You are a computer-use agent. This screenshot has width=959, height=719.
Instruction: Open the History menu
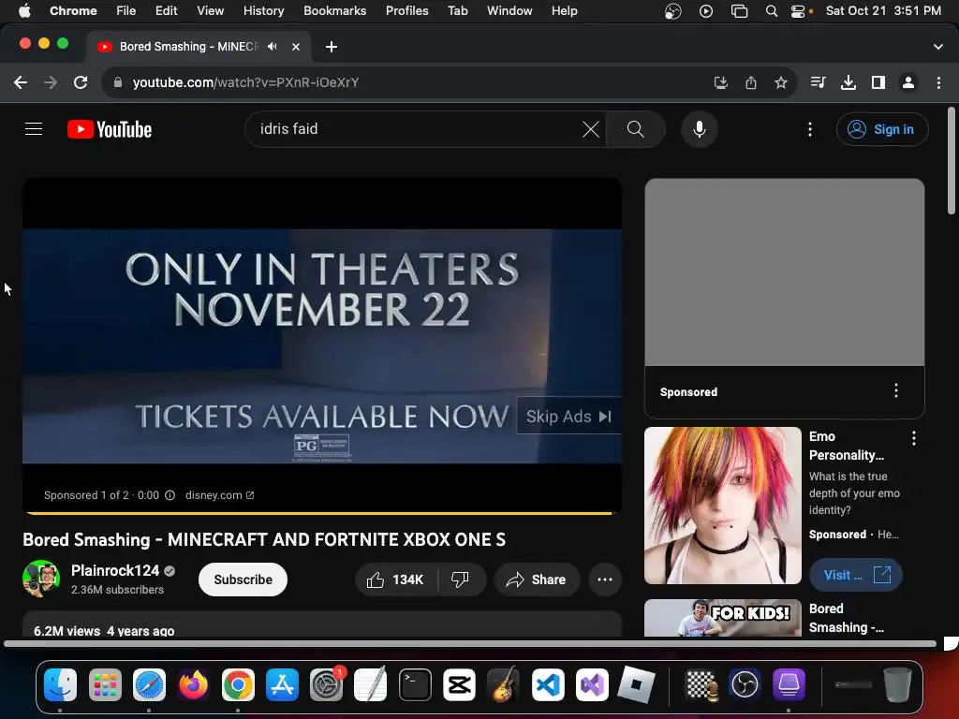[x=263, y=10]
